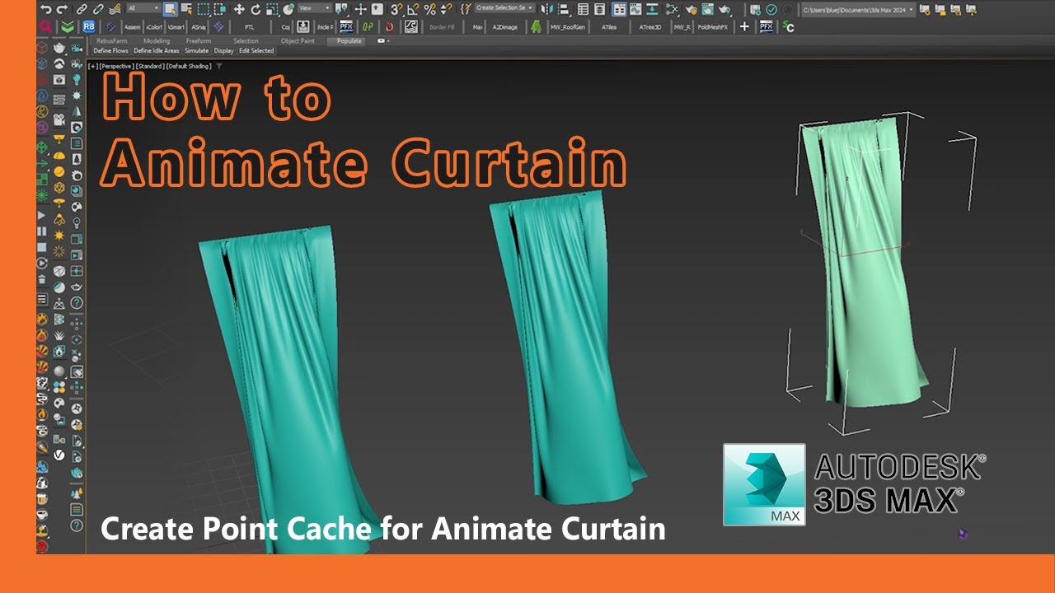The height and width of the screenshot is (593, 1055).
Task: Open the Render Setup teapot icon
Action: point(692,9)
